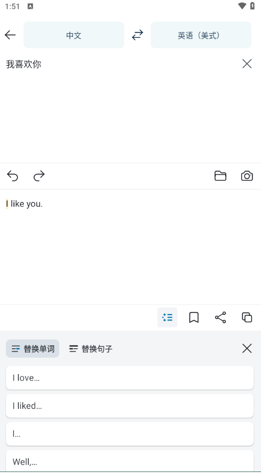The image size is (261, 473).
Task: Close the alternatives panel
Action: point(247,348)
